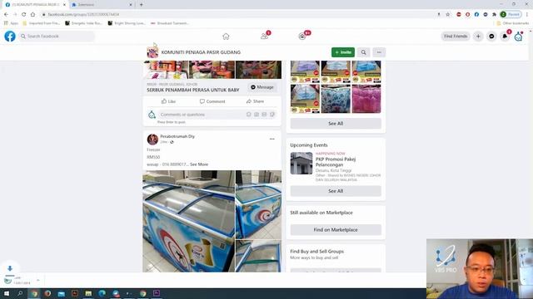Click the browser home icon

32,14
